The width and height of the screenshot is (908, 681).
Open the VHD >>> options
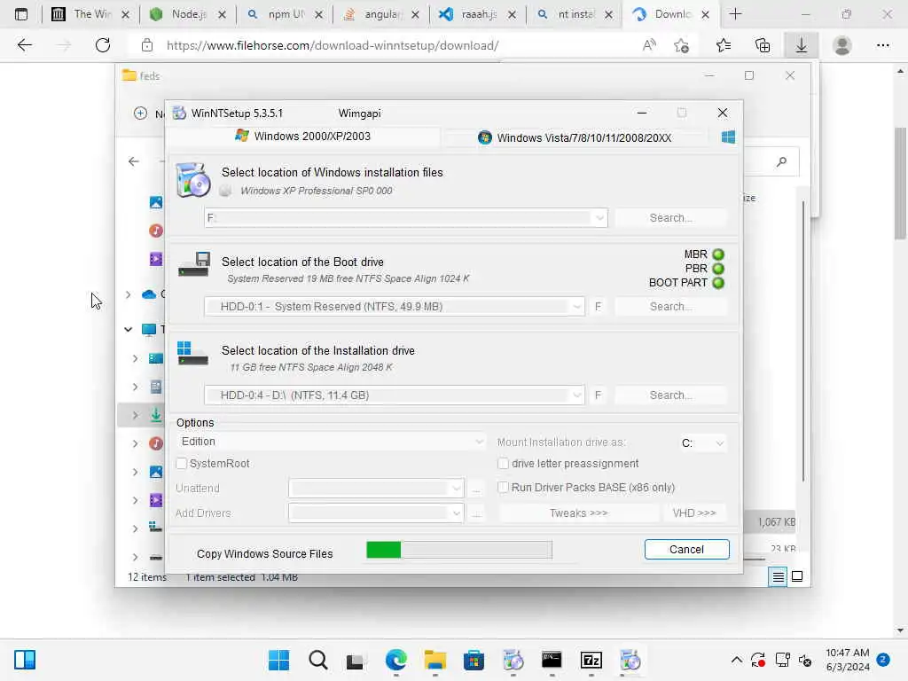pyautogui.click(x=694, y=513)
